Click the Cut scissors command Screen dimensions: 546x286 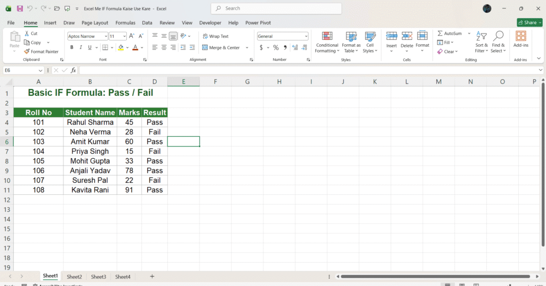(x=30, y=34)
